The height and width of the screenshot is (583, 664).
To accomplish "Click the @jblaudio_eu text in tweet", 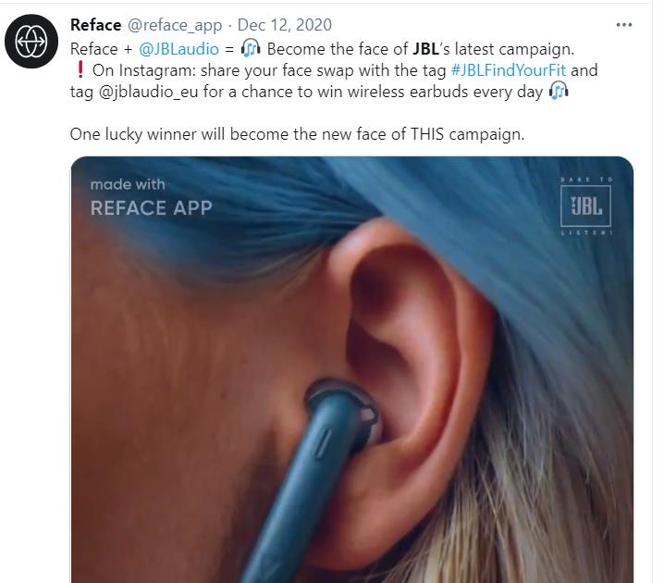I will [x=148, y=92].
